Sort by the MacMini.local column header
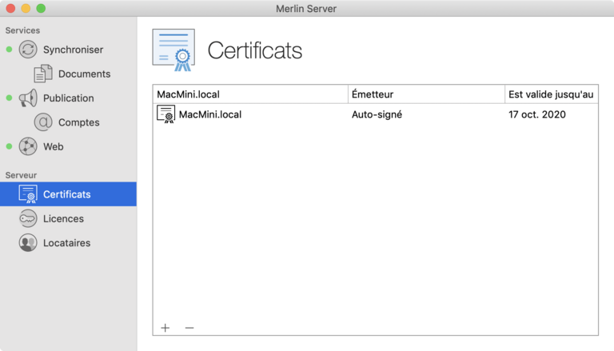 pos(250,94)
